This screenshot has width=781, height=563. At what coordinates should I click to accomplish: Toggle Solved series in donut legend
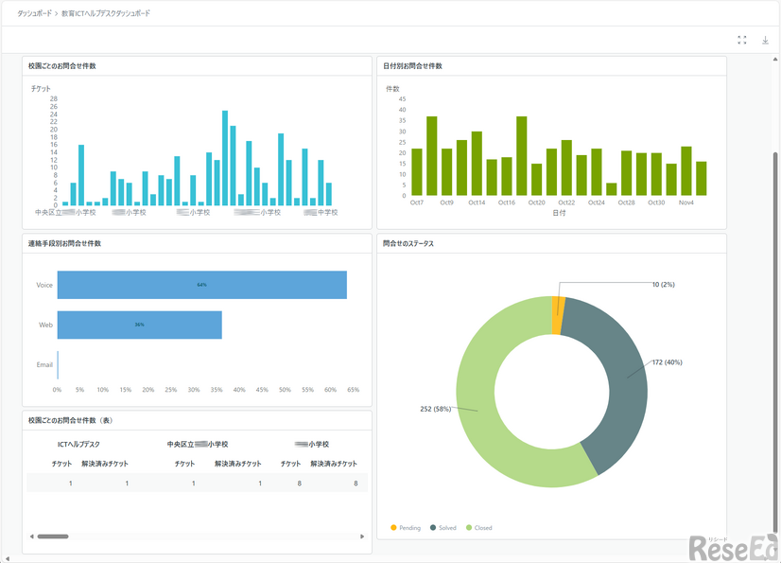(443, 528)
